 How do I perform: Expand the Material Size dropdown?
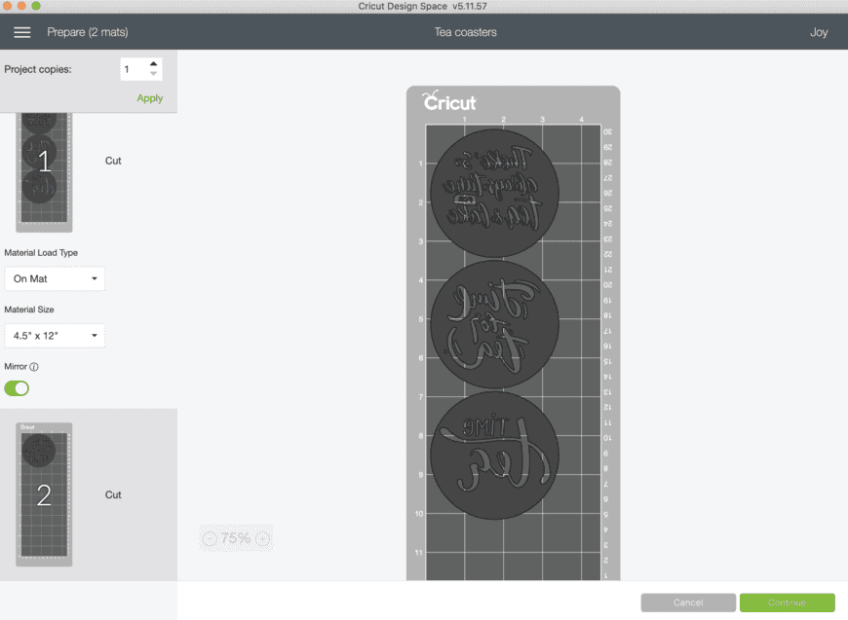(55, 336)
